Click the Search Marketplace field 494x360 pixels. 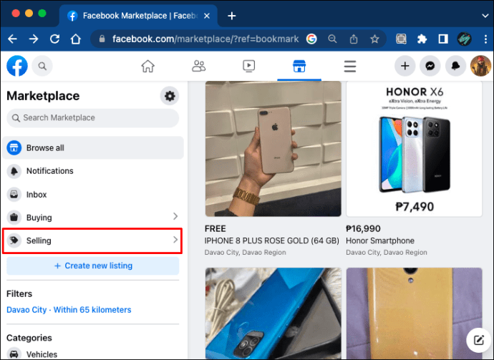click(x=92, y=118)
